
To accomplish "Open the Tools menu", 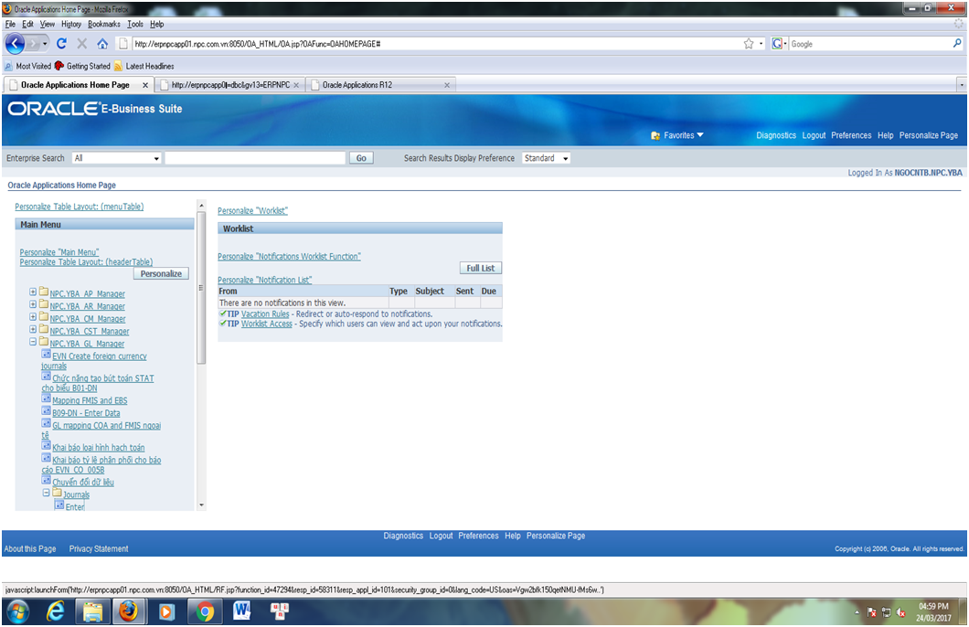I will click(x=135, y=24).
